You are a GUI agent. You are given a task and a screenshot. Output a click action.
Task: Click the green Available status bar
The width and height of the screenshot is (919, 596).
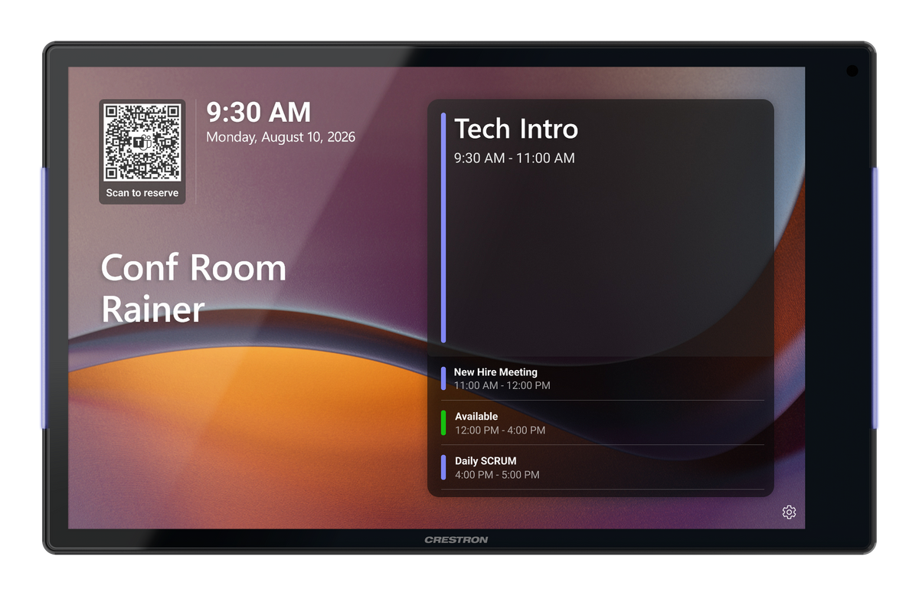coord(443,423)
